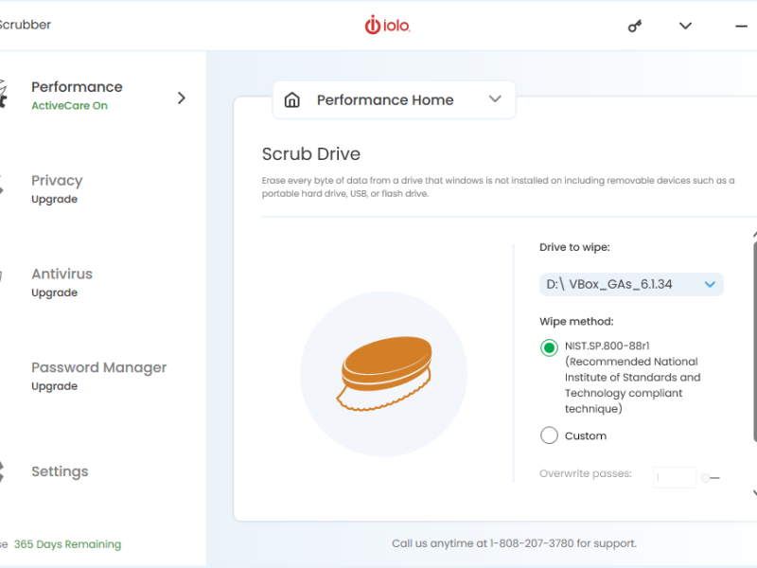Screen dimensions: 757x568
Task: Open the license key icon
Action: coord(635,27)
